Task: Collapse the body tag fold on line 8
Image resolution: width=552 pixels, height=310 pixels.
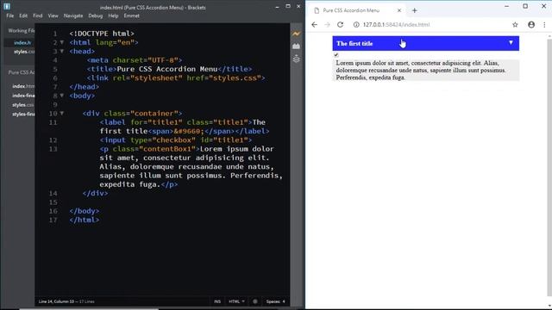Action: tap(62, 96)
